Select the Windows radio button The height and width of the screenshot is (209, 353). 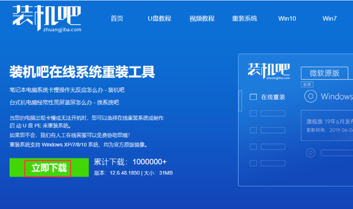pos(311,96)
